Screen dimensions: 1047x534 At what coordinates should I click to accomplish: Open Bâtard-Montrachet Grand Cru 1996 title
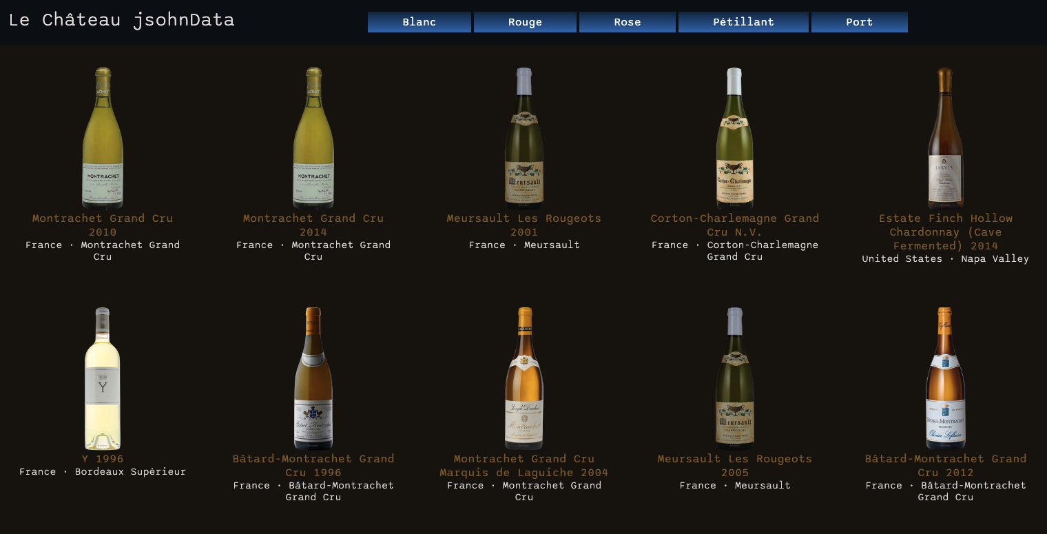tap(313, 466)
